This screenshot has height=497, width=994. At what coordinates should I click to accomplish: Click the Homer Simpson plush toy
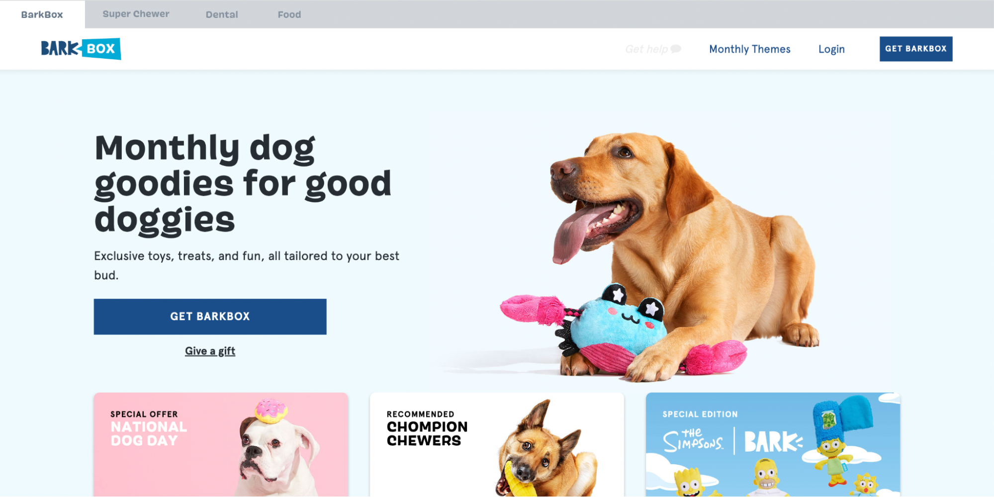coord(766,477)
